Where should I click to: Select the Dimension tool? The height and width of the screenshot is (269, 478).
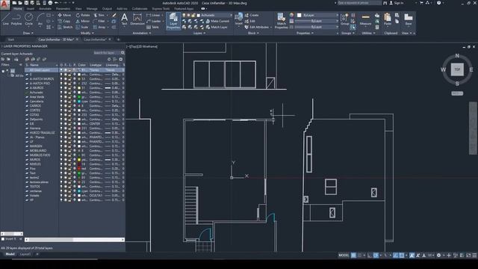point(137,19)
